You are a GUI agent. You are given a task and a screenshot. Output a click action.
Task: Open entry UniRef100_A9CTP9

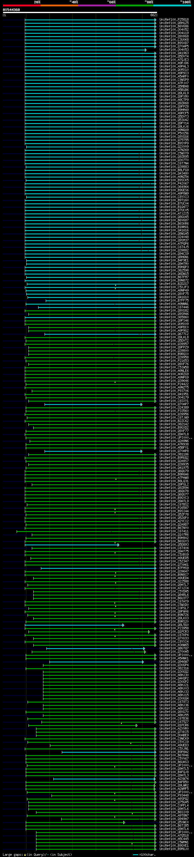174,100
